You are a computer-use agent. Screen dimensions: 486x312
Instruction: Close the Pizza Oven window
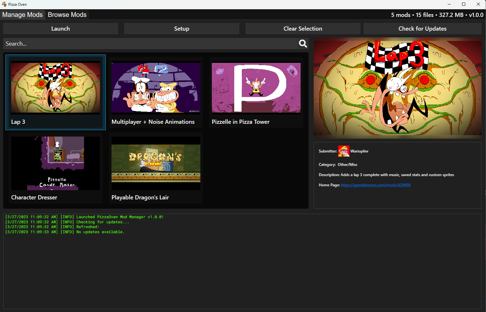(478, 4)
